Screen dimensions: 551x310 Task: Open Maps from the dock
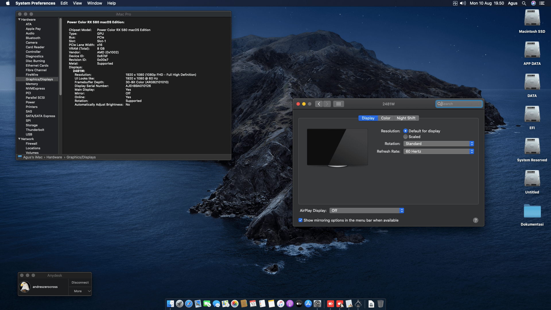[226, 304]
